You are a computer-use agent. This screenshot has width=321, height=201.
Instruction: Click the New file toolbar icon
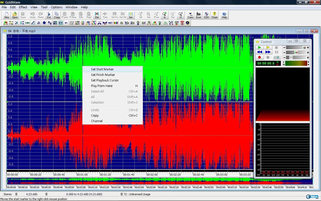point(7,15)
